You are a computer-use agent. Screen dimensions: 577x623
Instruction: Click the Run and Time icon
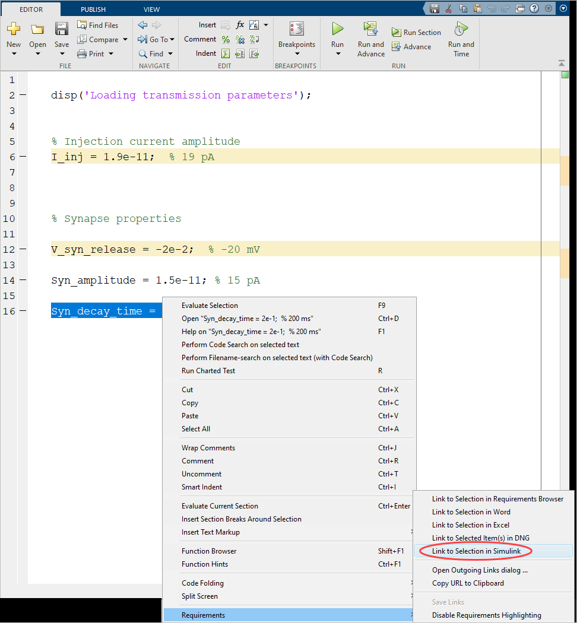click(x=461, y=29)
